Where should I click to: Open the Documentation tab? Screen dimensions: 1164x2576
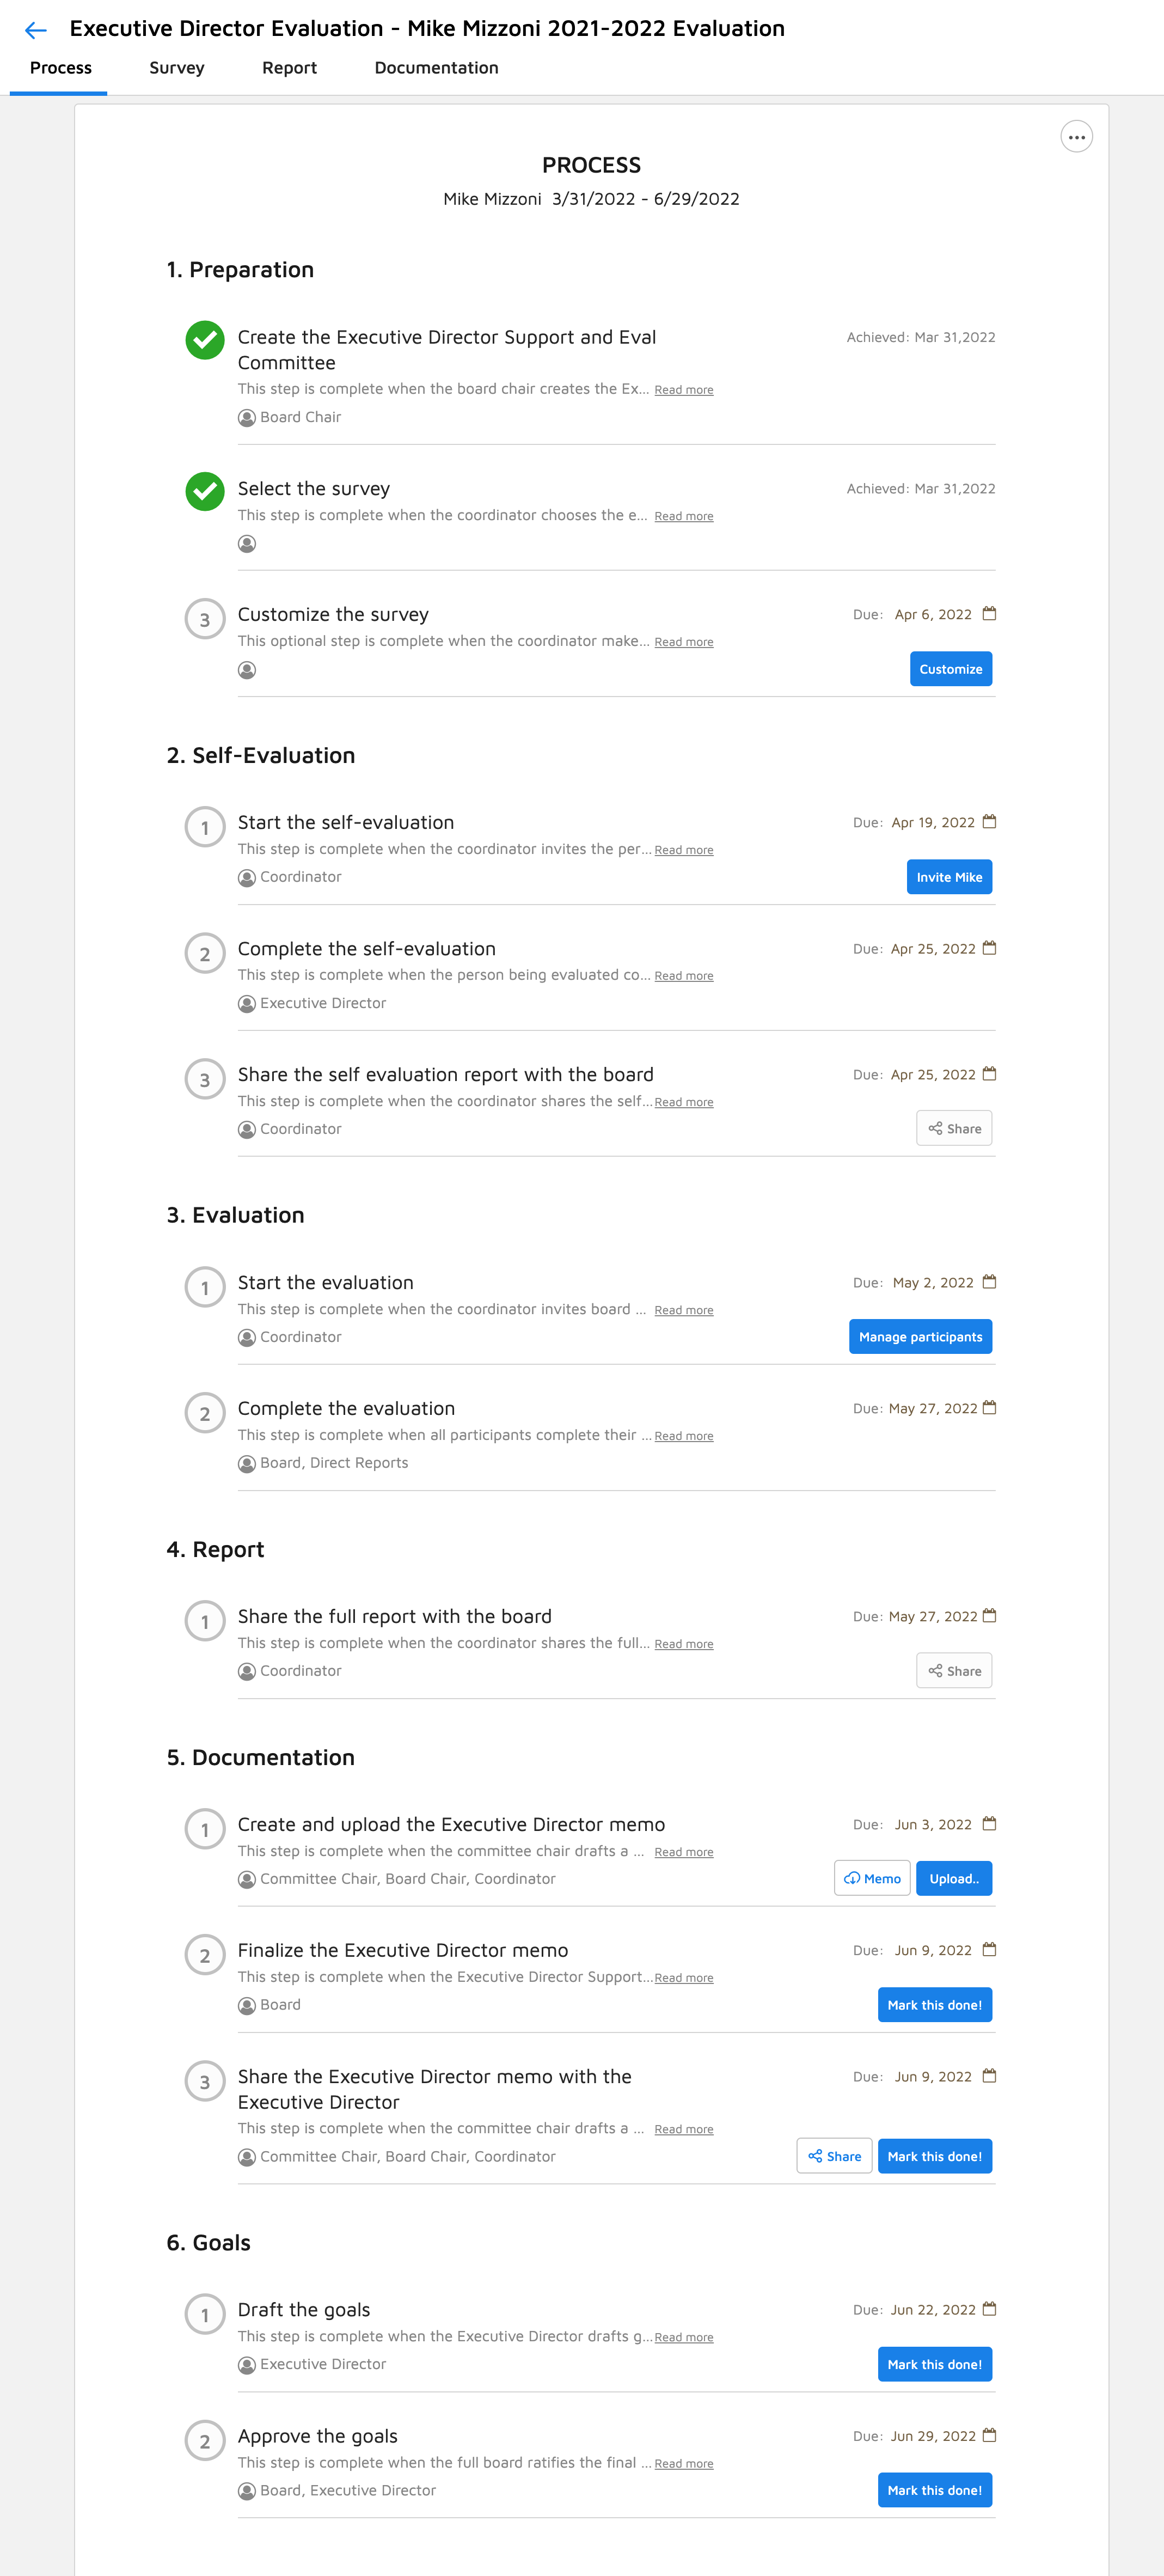(x=436, y=68)
